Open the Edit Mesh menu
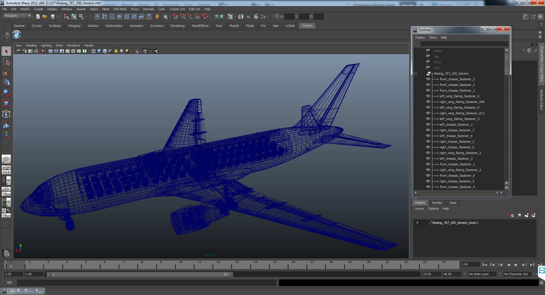545x295 pixels. [120, 9]
